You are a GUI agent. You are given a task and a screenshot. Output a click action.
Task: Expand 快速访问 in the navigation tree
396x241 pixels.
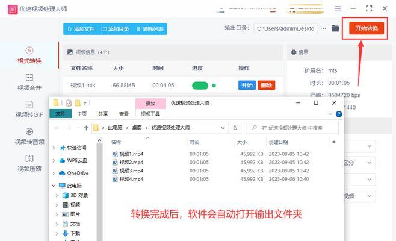pyautogui.click(x=54, y=148)
